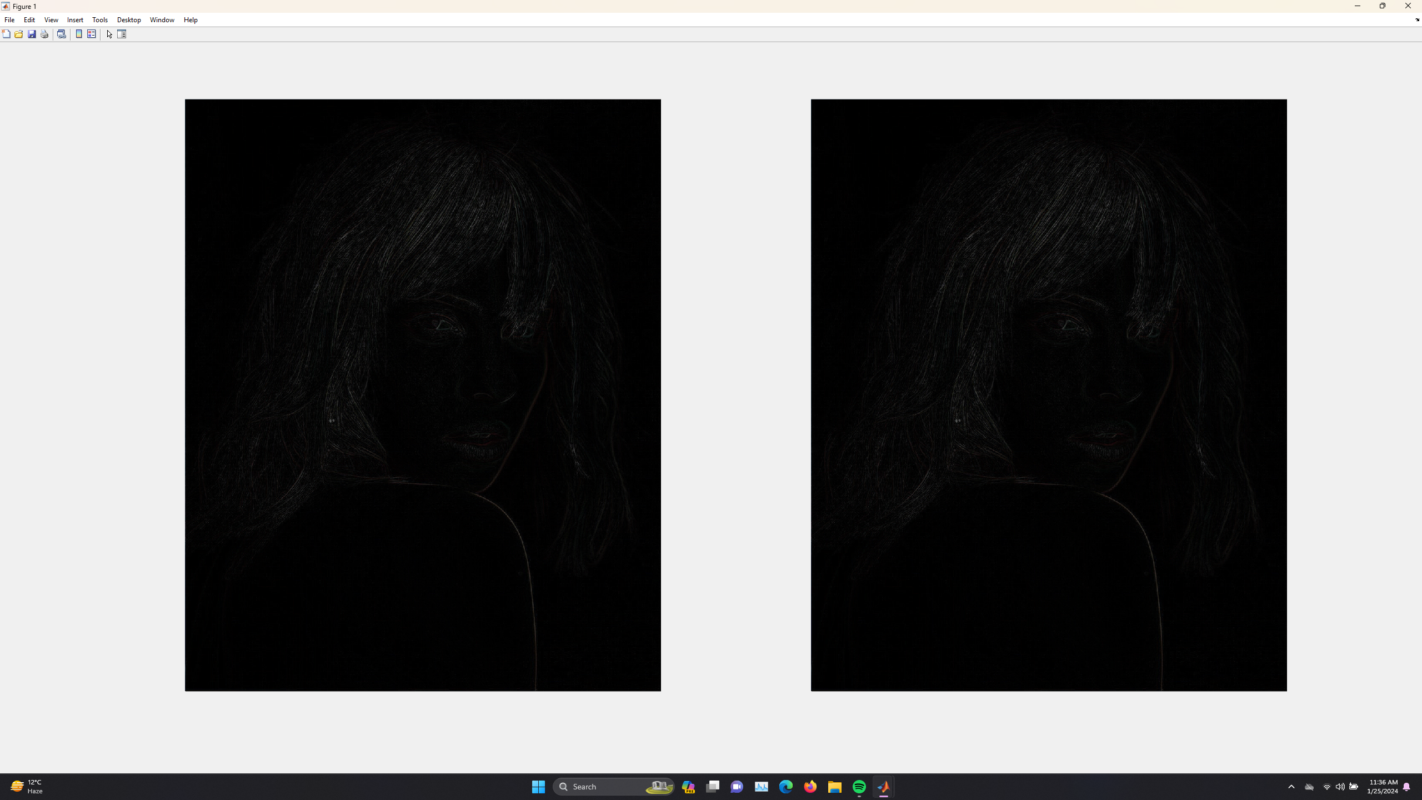This screenshot has height=800, width=1422.
Task: Expand hidden icons in the system tray
Action: pyautogui.click(x=1291, y=787)
